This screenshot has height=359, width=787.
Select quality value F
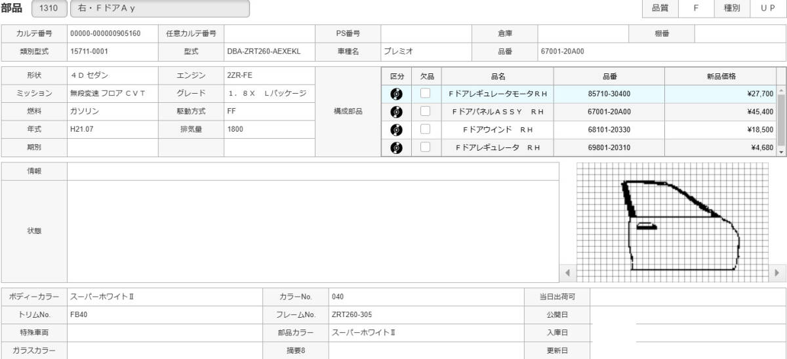[696, 9]
